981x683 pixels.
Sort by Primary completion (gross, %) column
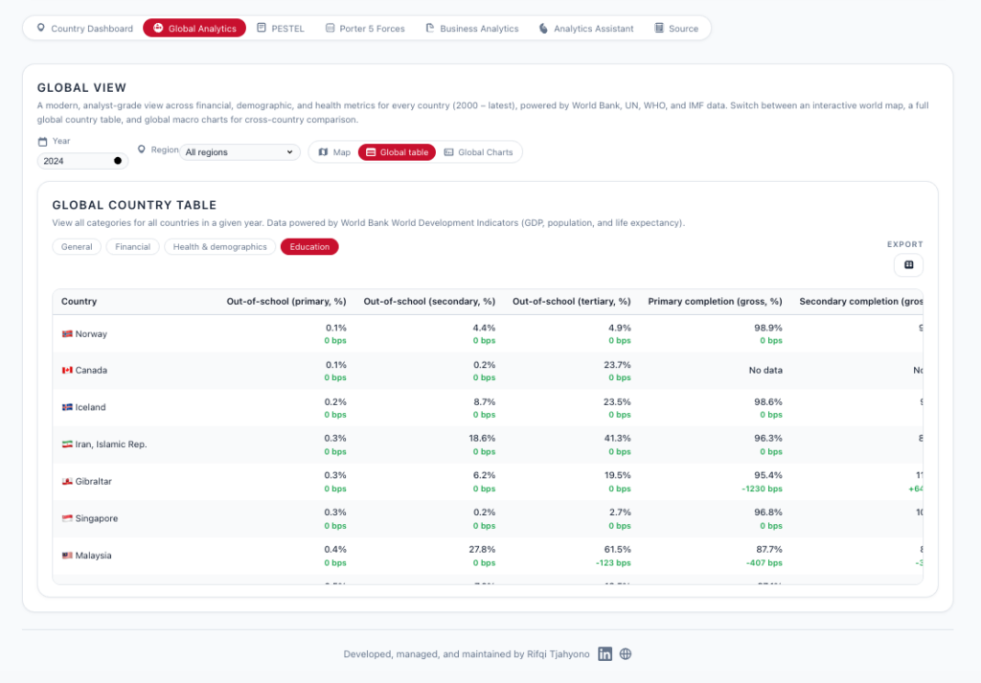[x=715, y=302]
